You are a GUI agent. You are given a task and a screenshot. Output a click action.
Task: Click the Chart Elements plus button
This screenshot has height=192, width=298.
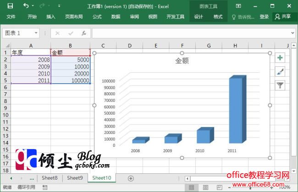pos(280,58)
